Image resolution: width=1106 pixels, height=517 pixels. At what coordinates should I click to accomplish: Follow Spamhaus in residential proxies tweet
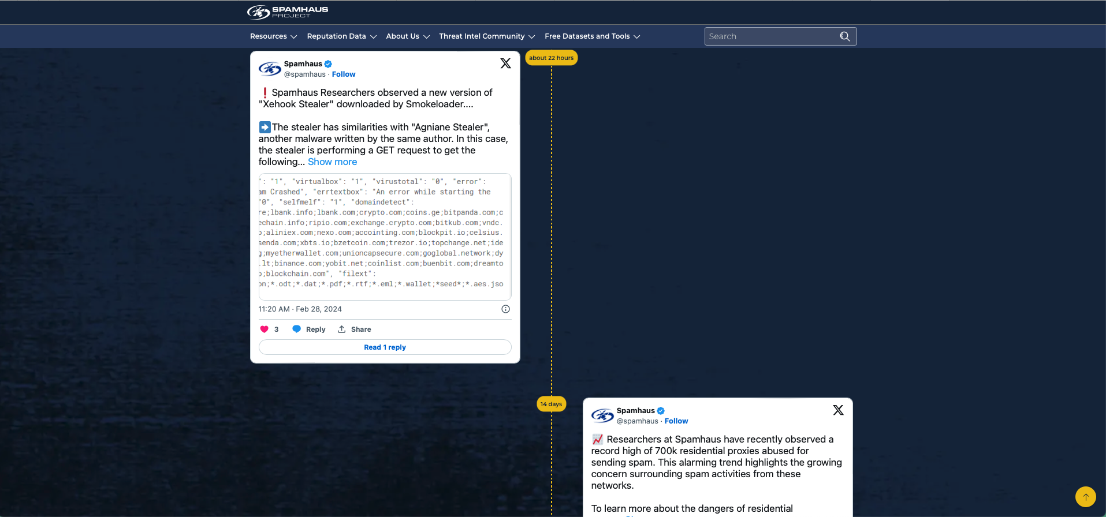coord(676,421)
